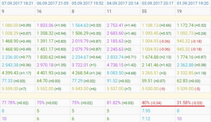
Task: Open the 07.09.2017 18:21 date link
Action: click(x=17, y=3)
